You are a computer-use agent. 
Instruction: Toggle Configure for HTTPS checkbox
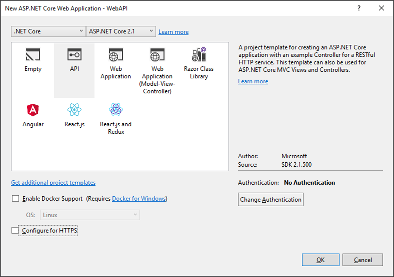pyautogui.click(x=15, y=230)
